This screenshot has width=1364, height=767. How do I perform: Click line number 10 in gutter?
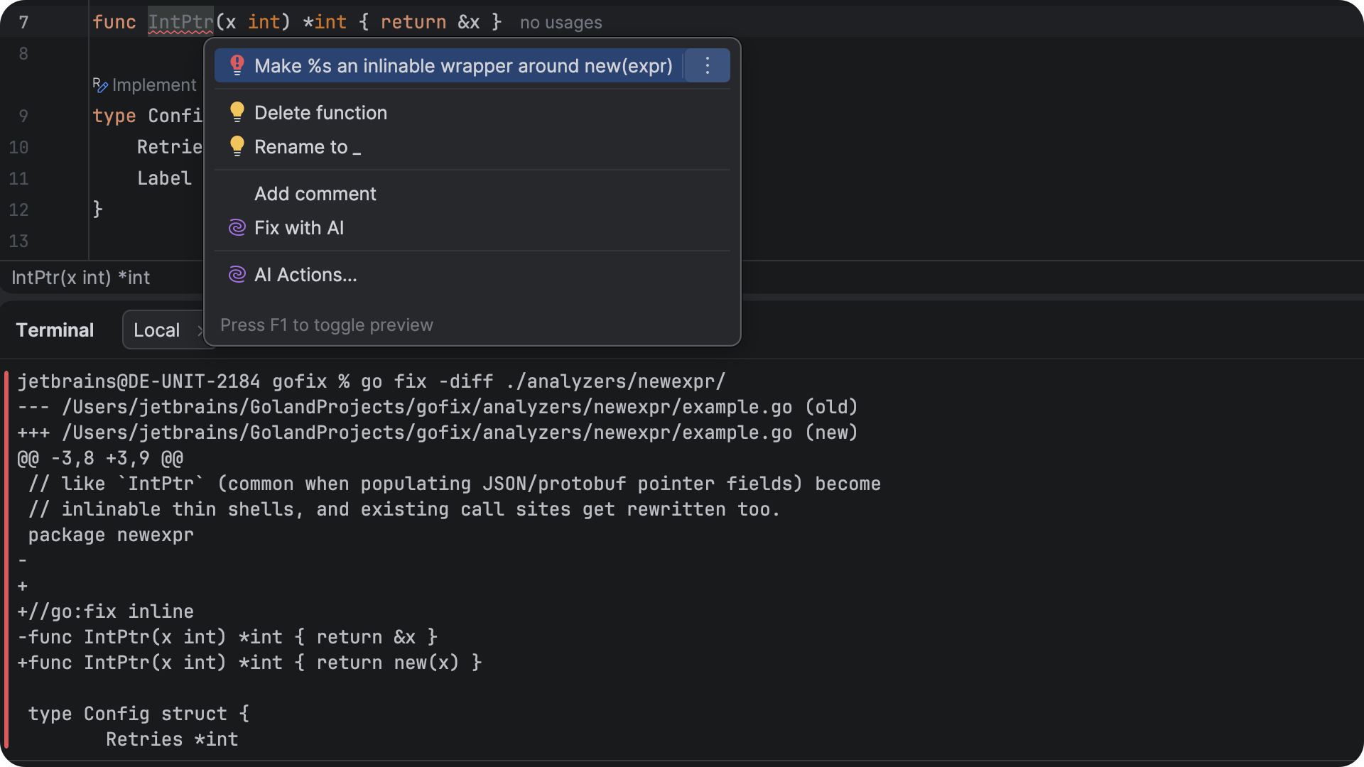click(18, 148)
